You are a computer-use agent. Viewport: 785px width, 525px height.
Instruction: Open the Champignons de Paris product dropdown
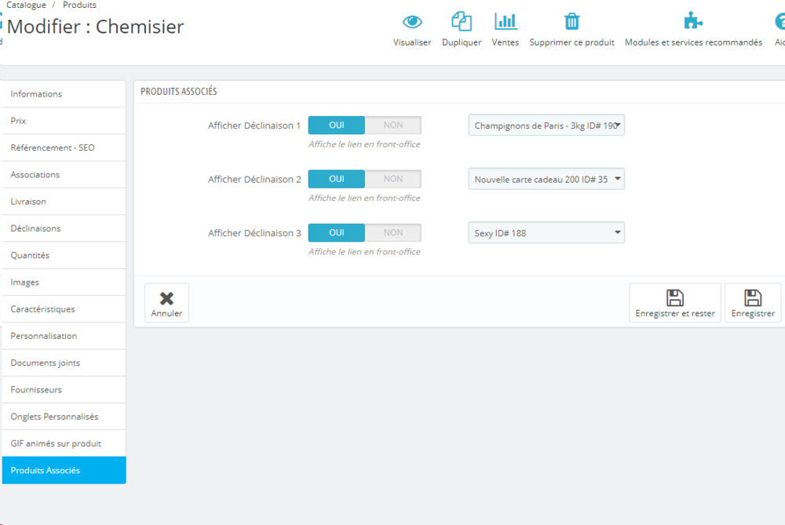coord(546,125)
